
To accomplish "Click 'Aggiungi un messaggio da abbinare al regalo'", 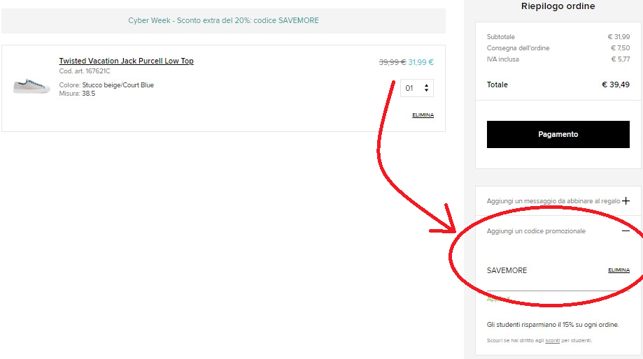I will click(x=553, y=201).
